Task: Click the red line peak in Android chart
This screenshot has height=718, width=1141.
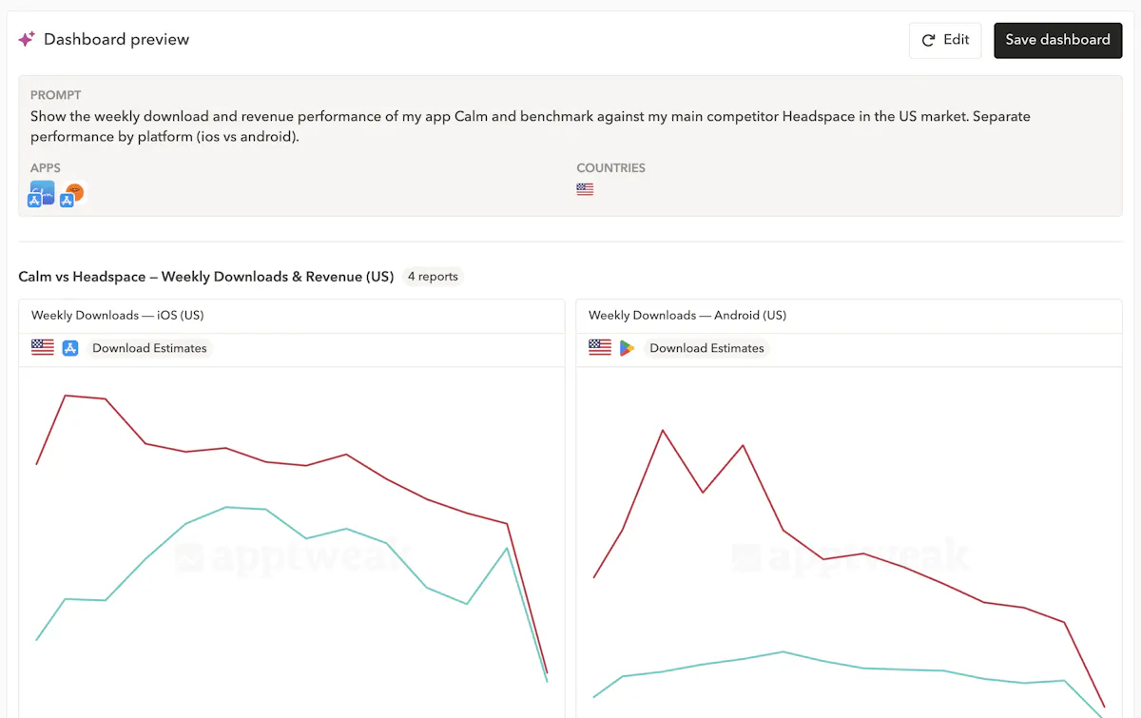Action: click(663, 430)
